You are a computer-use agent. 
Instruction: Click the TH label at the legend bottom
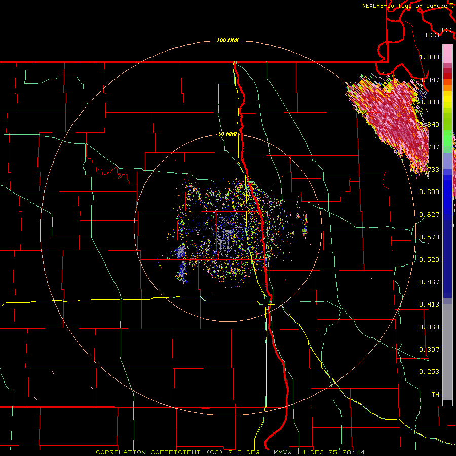coord(435,394)
